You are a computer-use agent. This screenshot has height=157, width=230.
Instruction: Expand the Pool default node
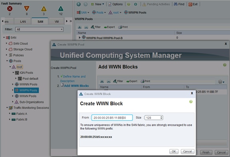pyautogui.click(x=16, y=78)
